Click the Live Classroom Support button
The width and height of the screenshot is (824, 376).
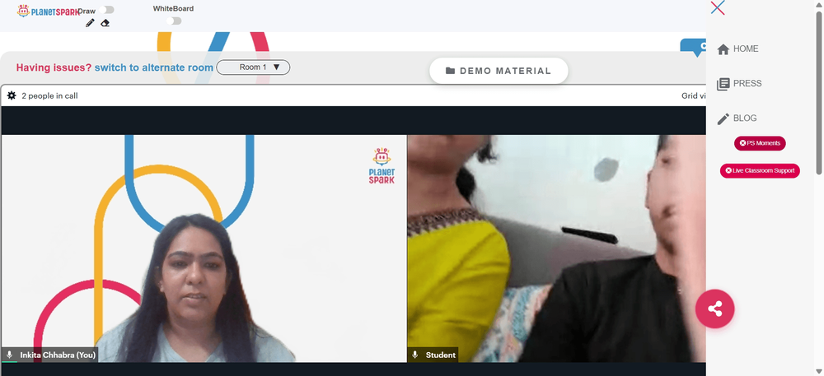click(x=760, y=170)
